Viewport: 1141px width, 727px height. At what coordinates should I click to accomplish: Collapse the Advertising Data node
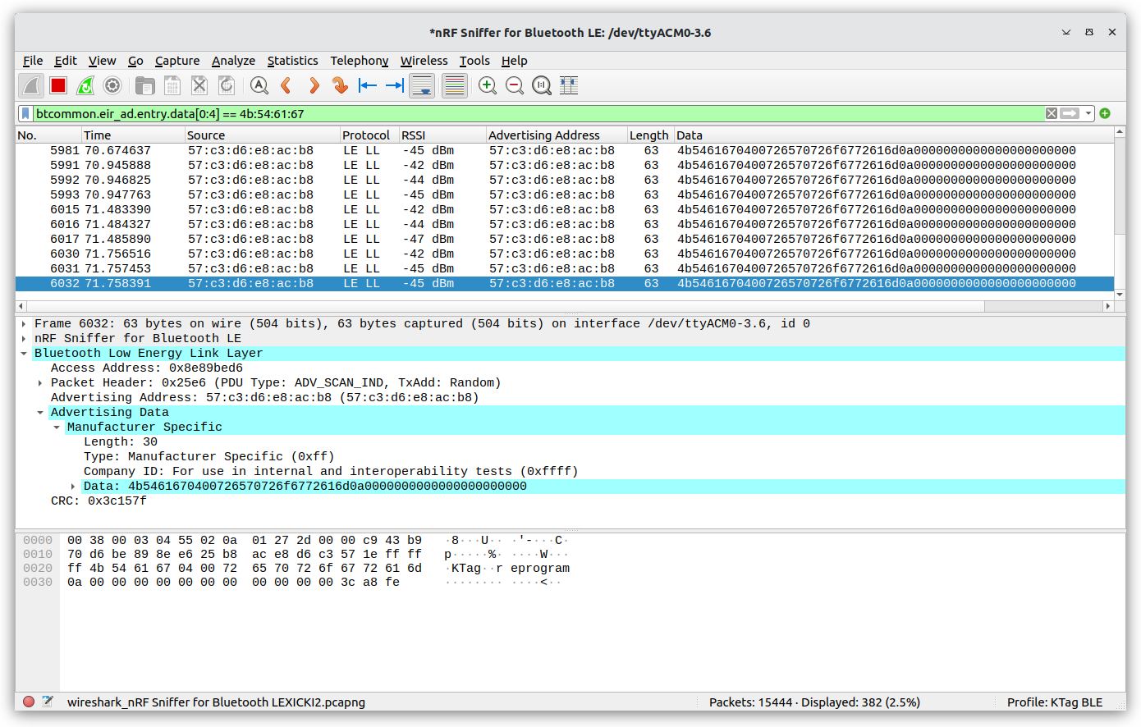(40, 413)
